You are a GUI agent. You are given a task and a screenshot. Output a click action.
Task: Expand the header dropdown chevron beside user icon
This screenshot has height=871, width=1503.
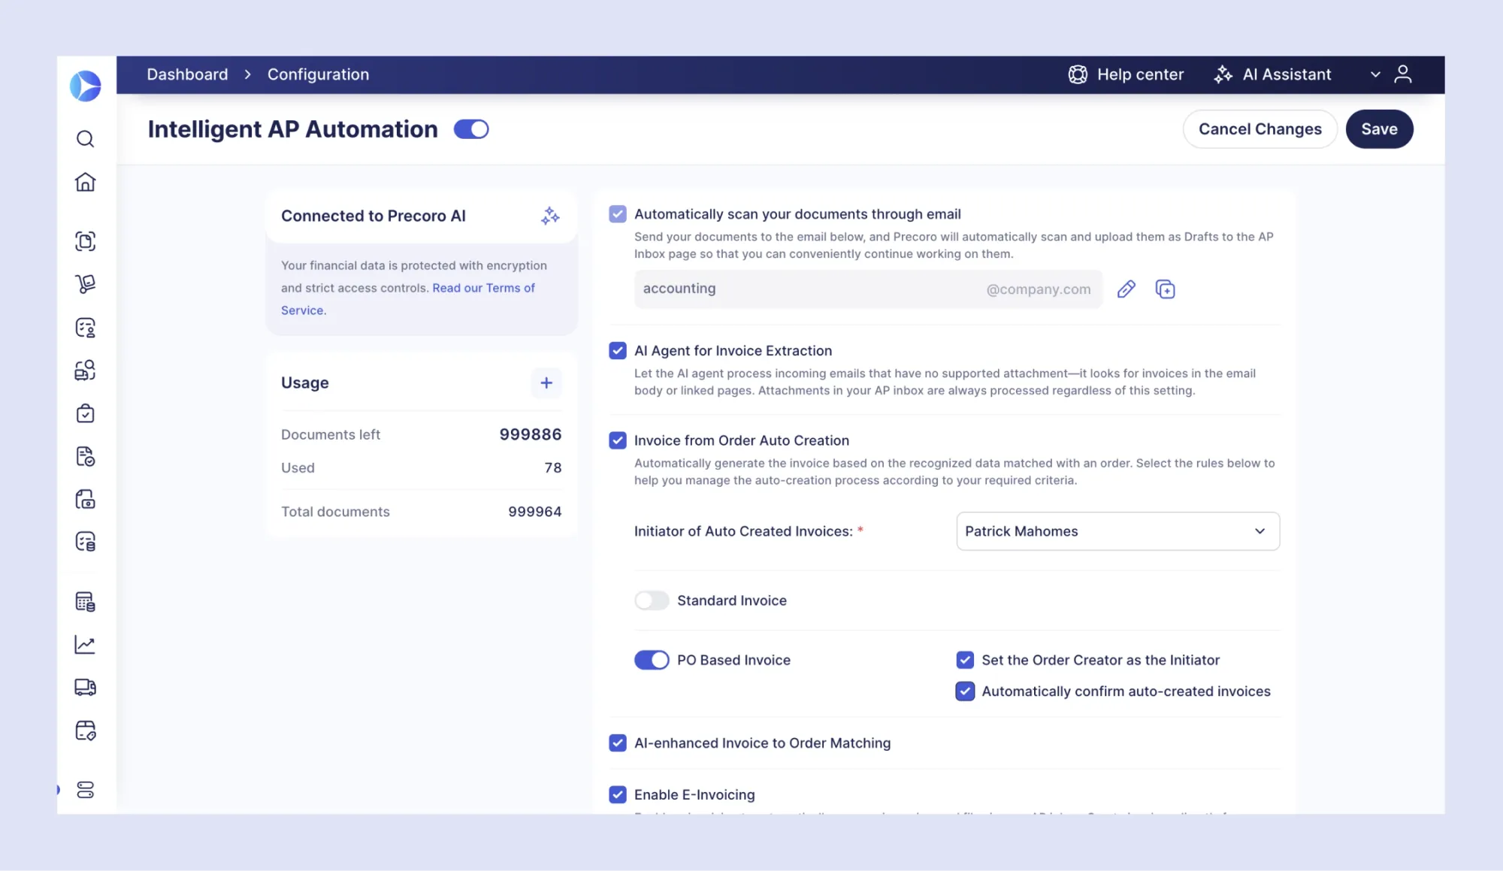pos(1375,74)
